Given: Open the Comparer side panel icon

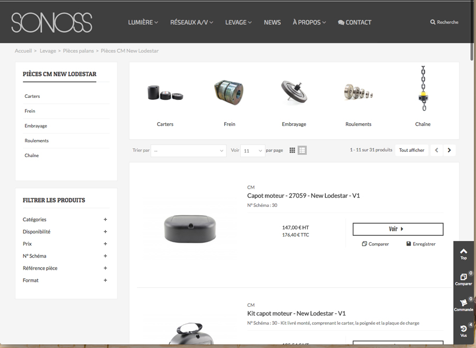Looking at the screenshot, I should coord(463,279).
